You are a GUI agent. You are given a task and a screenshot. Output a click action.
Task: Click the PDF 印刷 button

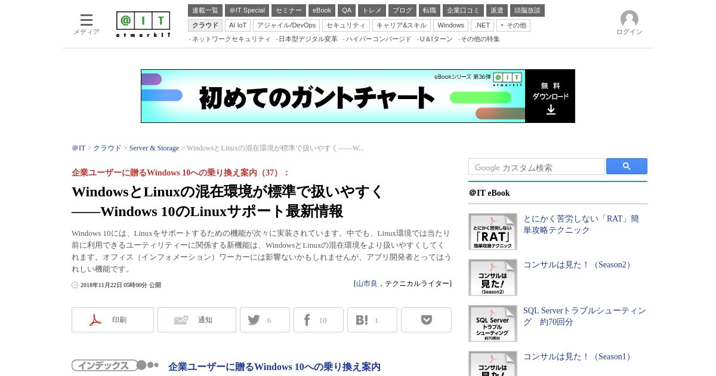(113, 320)
